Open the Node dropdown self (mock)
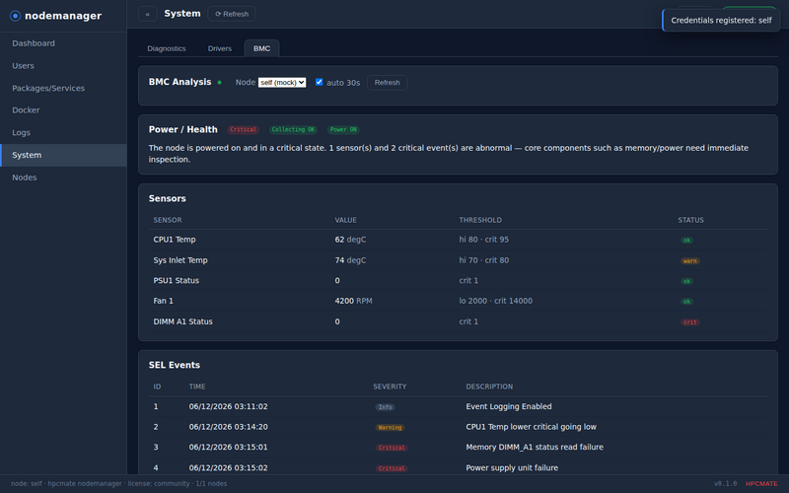Viewport: 789px width, 493px height. 282,83
